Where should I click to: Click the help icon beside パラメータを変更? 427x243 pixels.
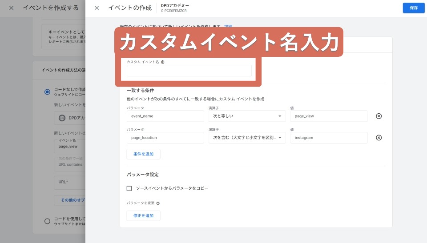(158, 203)
